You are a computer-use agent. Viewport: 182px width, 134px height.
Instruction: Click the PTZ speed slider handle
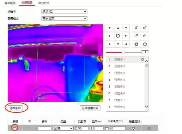click(123, 52)
